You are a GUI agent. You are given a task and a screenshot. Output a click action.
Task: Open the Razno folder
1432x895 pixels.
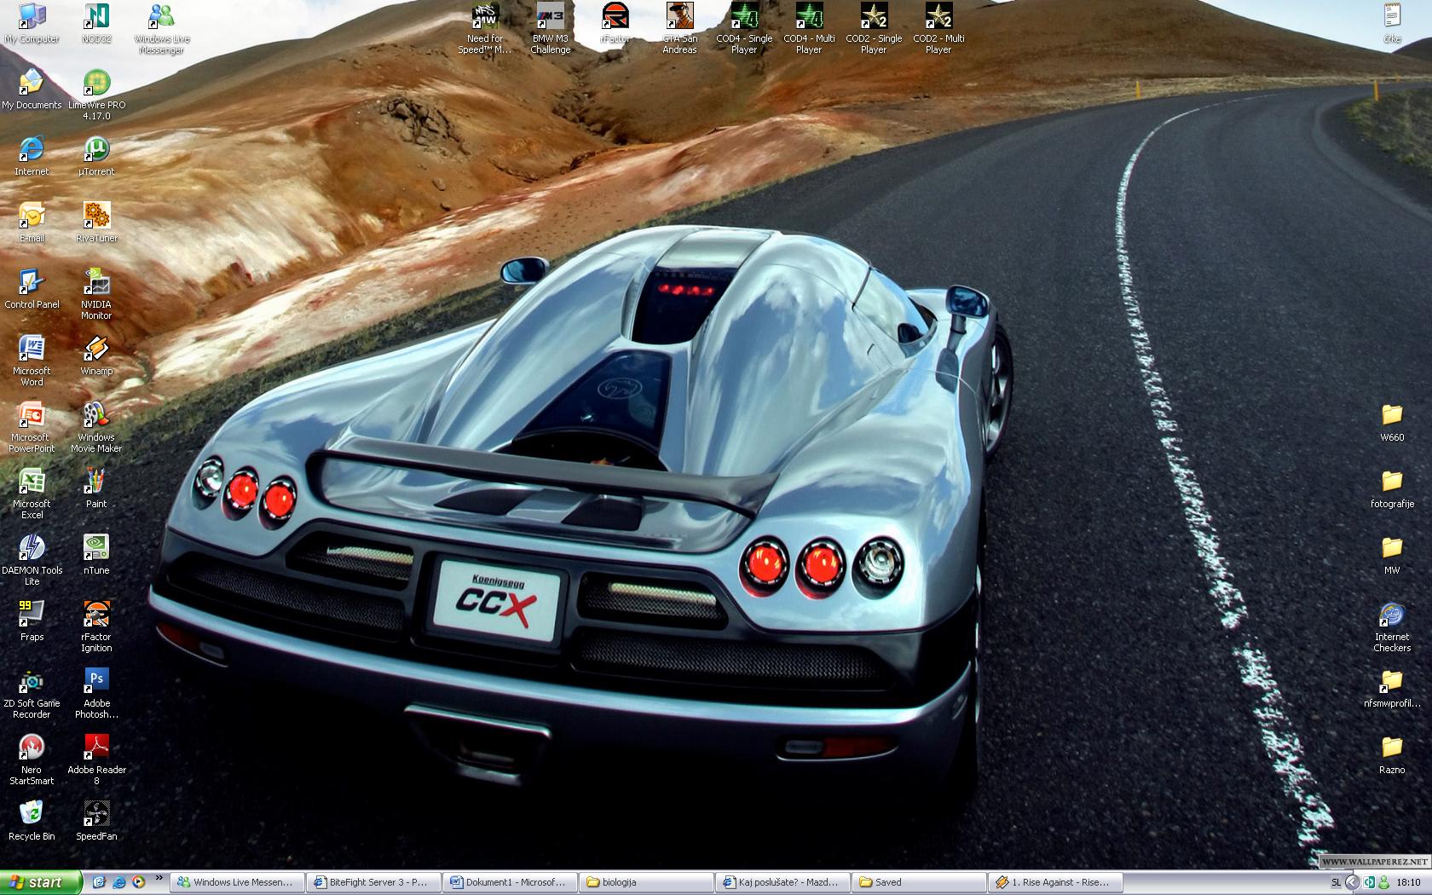(x=1392, y=754)
